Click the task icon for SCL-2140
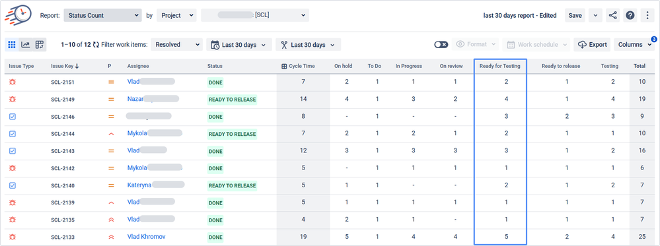Screen dimensions: 660x246 12,185
